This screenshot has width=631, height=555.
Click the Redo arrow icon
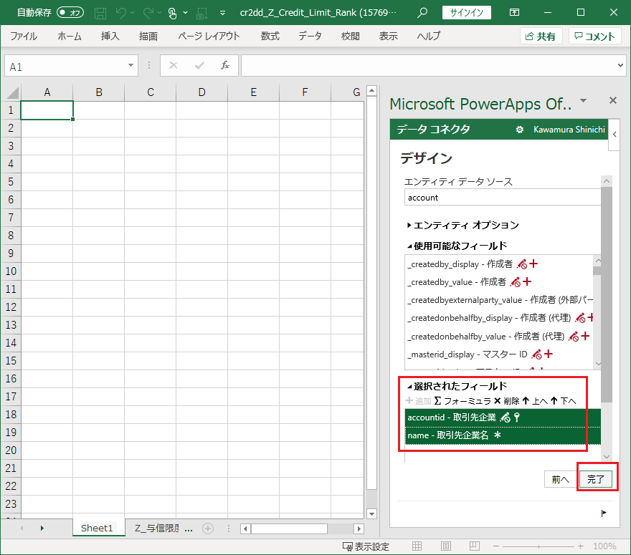pyautogui.click(x=148, y=13)
